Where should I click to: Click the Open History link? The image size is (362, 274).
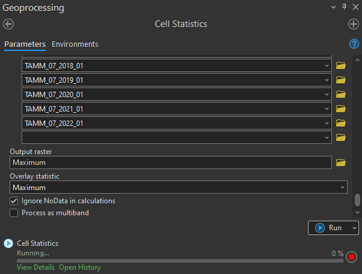click(x=80, y=267)
